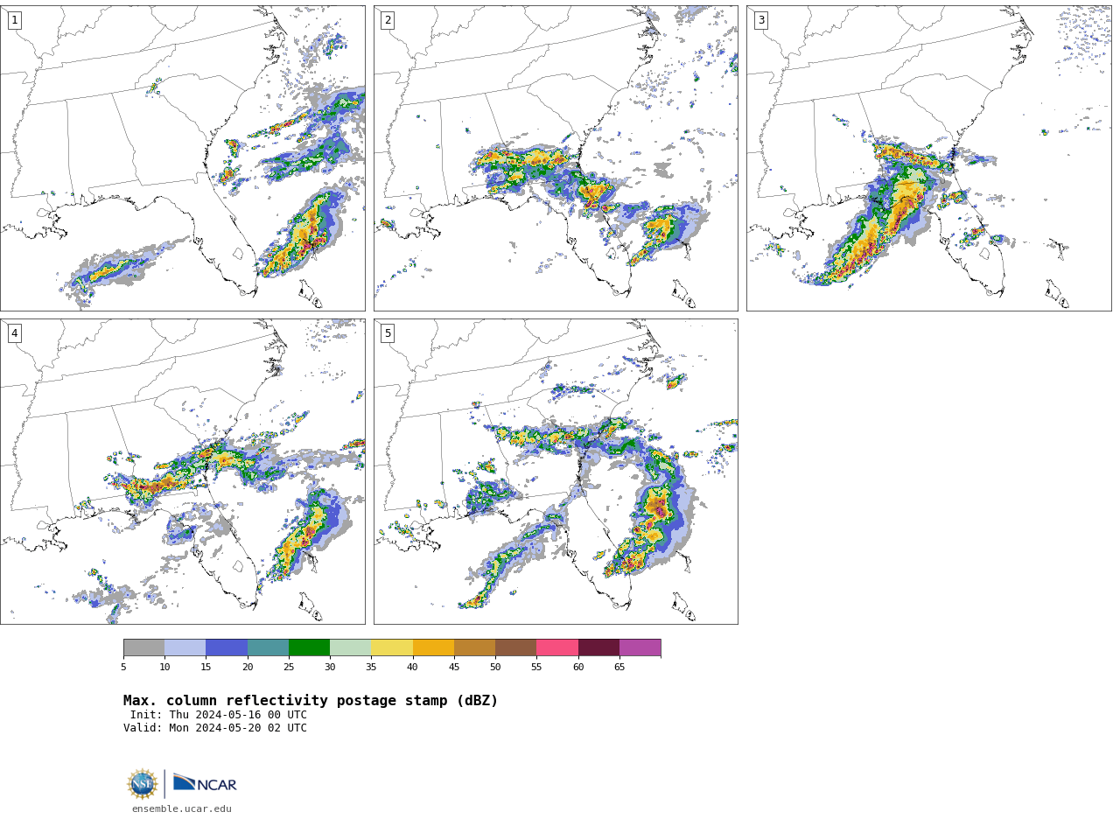The height and width of the screenshot is (819, 1120).
Task: Click the teal 20-25 dBZ swatch
Action: (x=268, y=647)
